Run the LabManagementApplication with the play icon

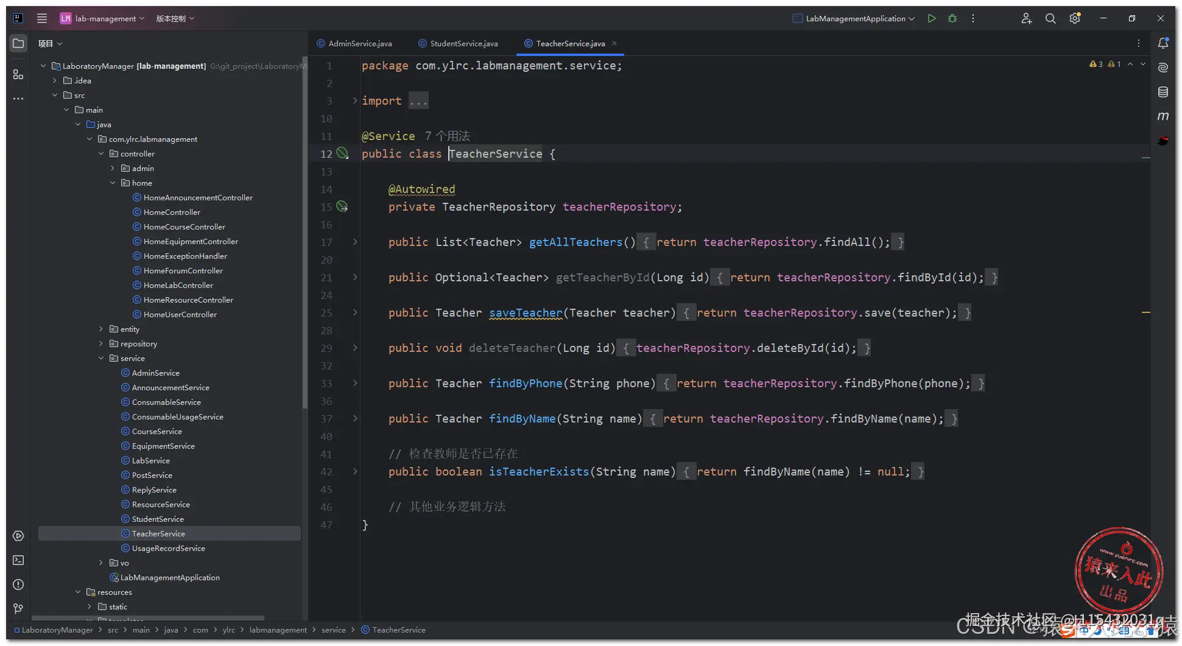[x=931, y=18]
